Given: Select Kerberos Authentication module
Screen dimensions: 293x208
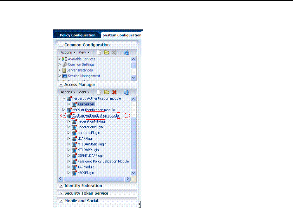Looking at the screenshot, I should (97, 98).
